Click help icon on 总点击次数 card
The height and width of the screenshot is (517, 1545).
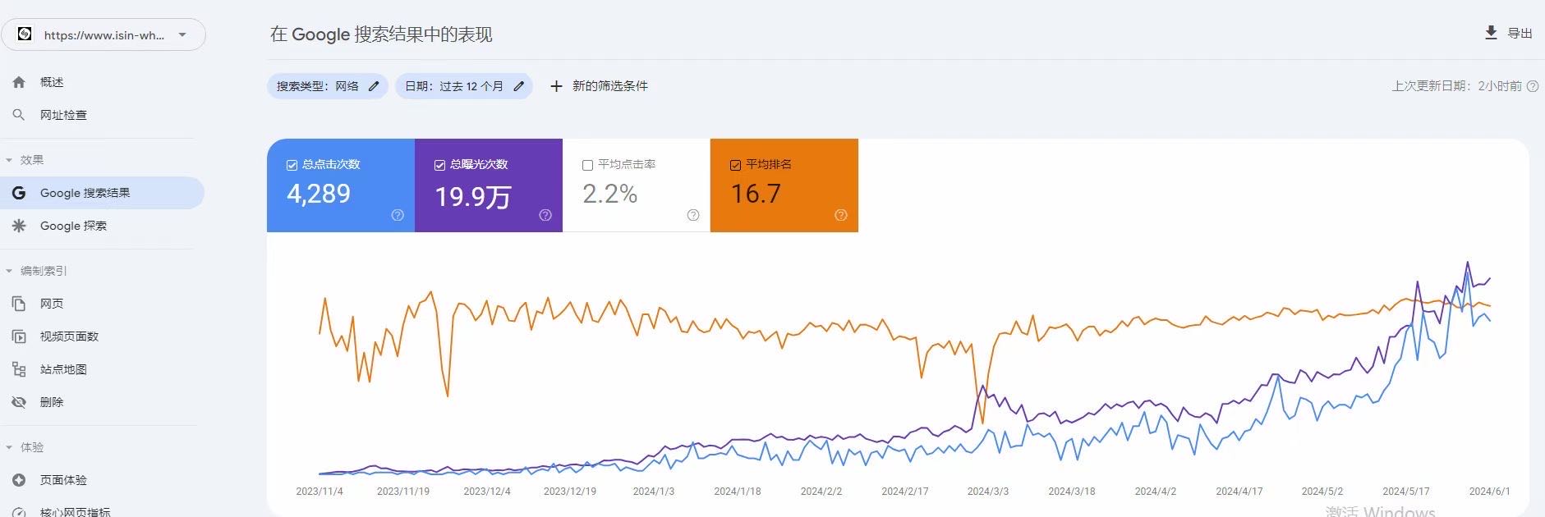pyautogui.click(x=398, y=215)
